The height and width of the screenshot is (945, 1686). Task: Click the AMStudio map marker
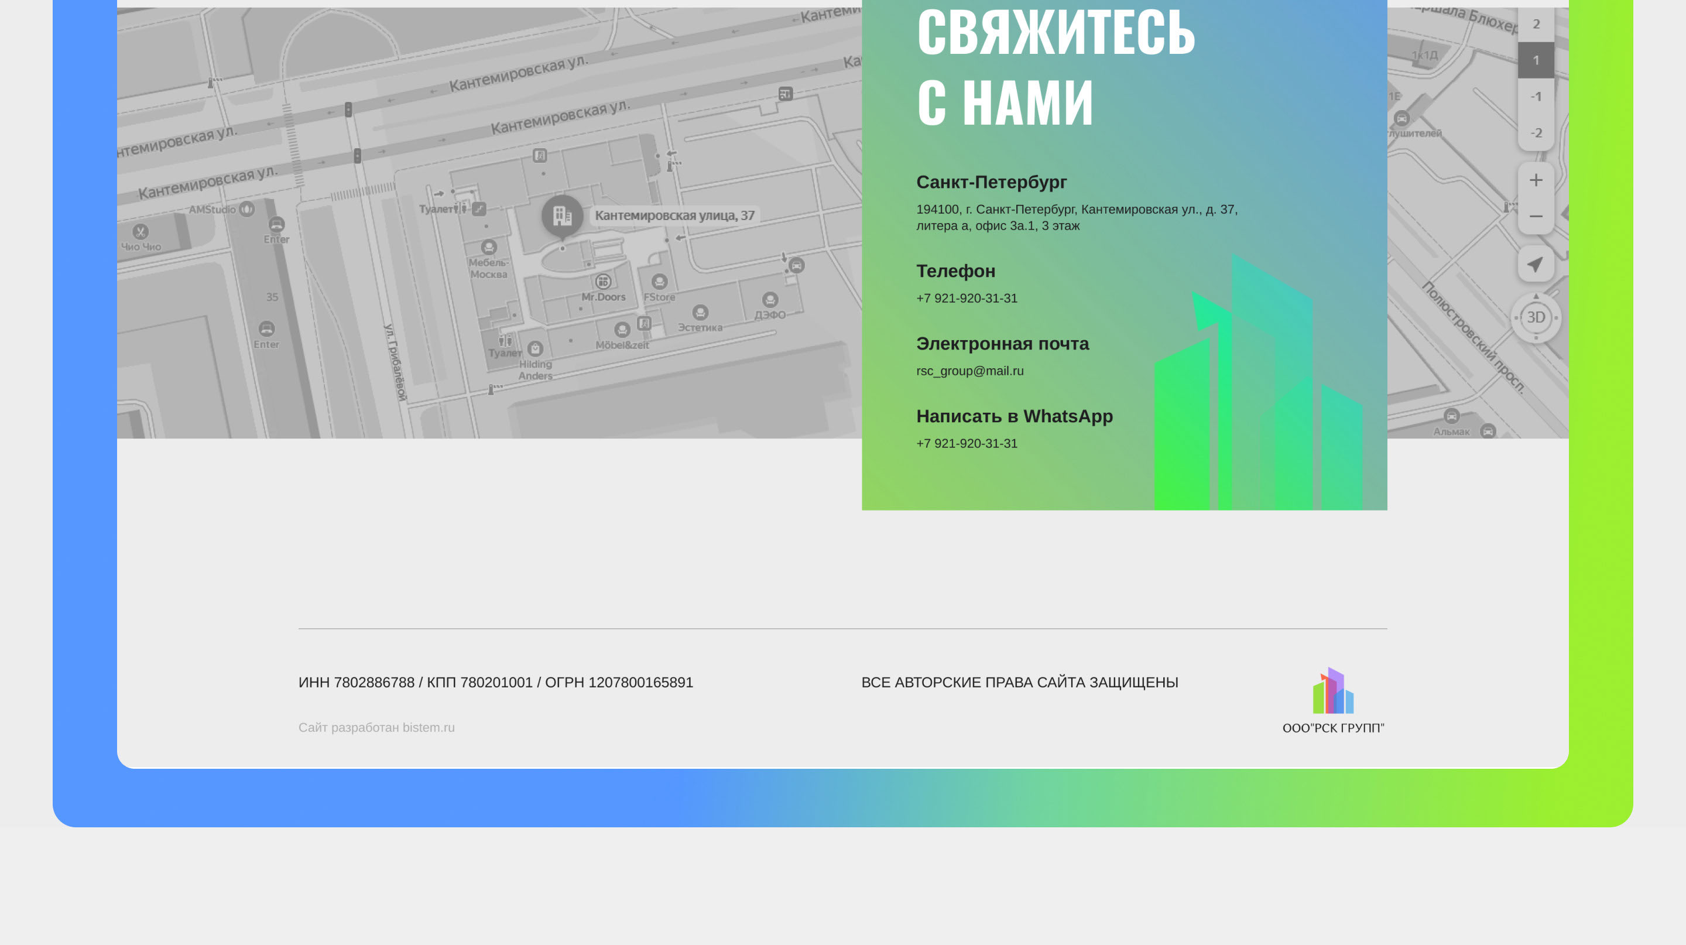[x=246, y=210]
